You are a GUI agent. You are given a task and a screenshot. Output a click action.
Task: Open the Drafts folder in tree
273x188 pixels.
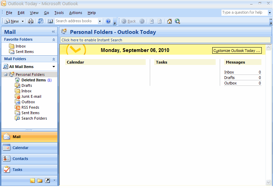coord(27,85)
